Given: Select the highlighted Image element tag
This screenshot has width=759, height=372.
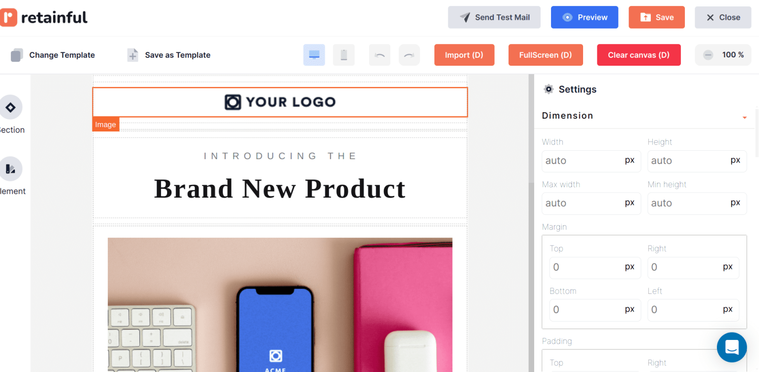Looking at the screenshot, I should [105, 124].
